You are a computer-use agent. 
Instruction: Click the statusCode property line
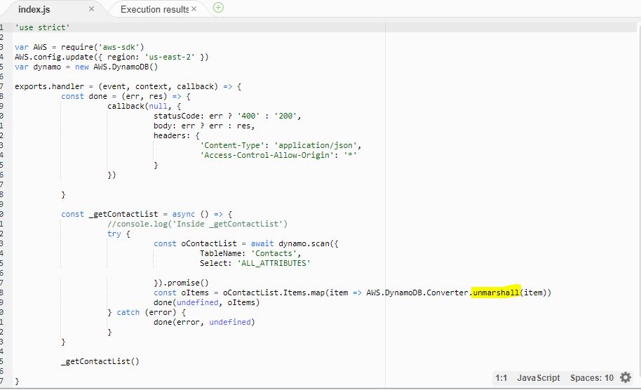pyautogui.click(x=227, y=116)
